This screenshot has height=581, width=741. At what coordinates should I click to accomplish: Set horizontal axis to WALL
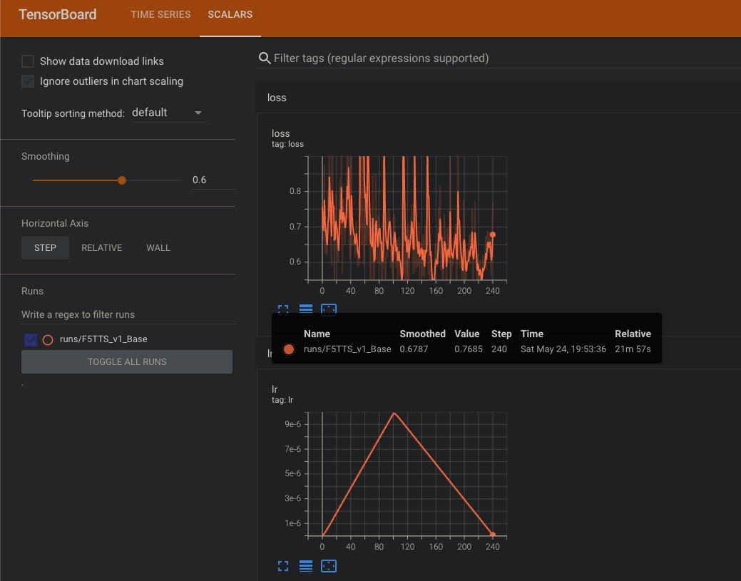pyautogui.click(x=158, y=248)
